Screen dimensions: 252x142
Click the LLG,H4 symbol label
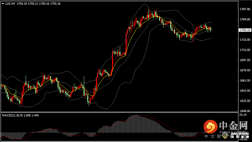point(10,4)
